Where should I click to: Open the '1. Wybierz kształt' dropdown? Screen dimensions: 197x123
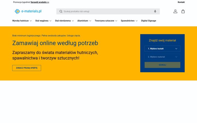click(x=162, y=49)
